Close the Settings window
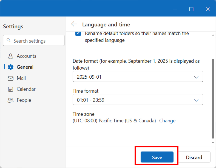 pyautogui.click(x=208, y=9)
